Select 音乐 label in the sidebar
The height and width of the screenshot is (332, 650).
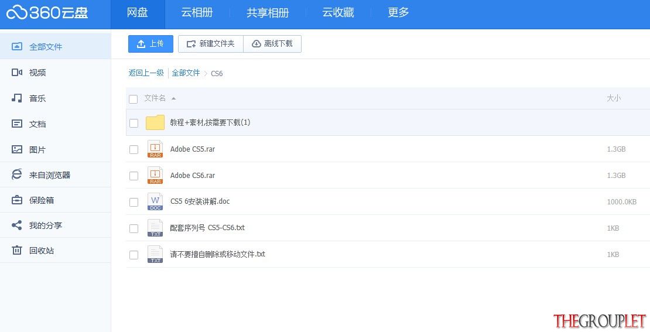[x=37, y=98]
